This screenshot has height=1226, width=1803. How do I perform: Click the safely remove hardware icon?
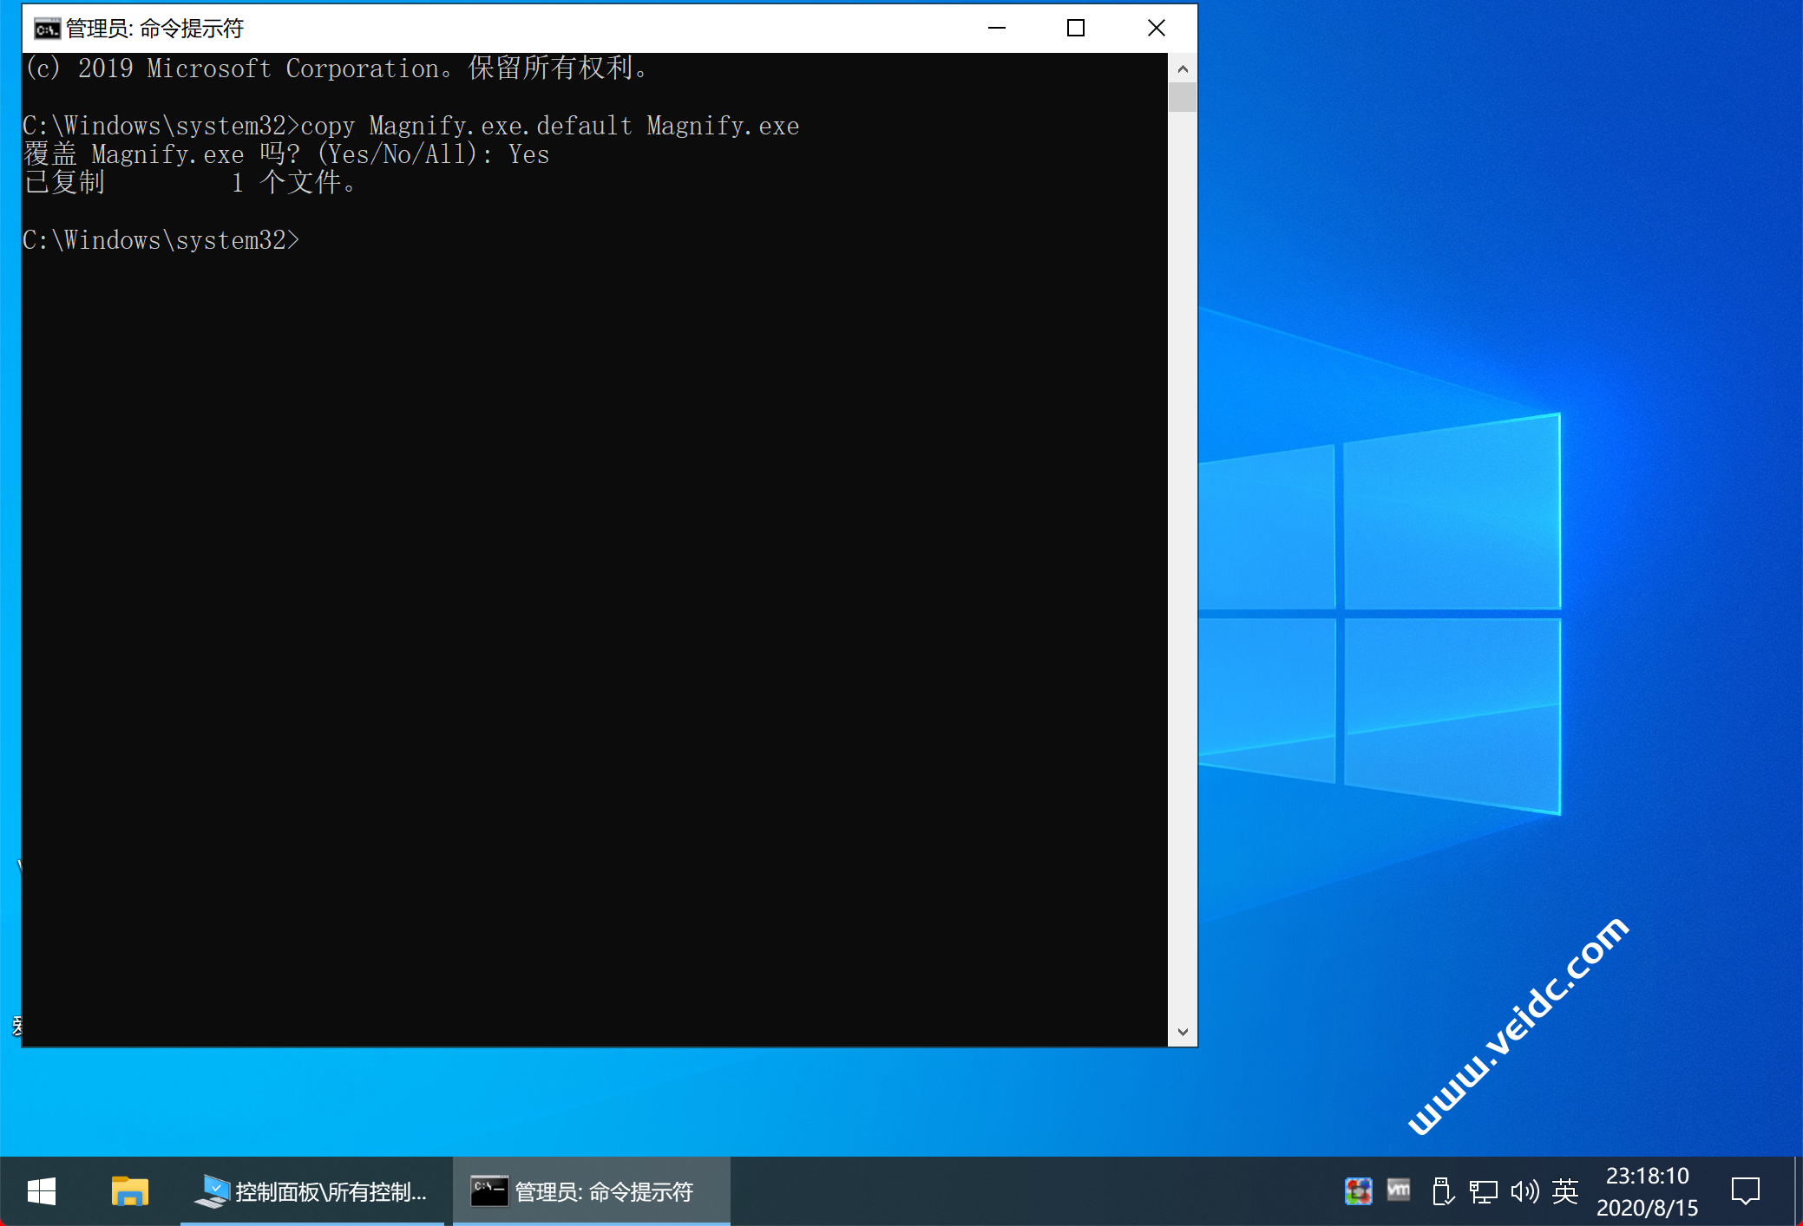click(1441, 1191)
